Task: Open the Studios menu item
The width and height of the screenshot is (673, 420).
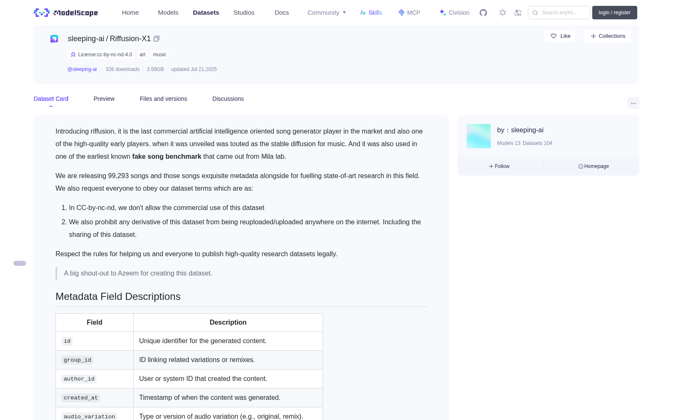Action: pyautogui.click(x=244, y=13)
